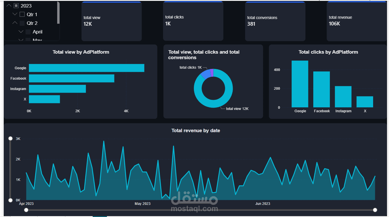This screenshot has height=217, width=389.
Task: Click the Facebook label under clicks chart
Action: tap(322, 111)
